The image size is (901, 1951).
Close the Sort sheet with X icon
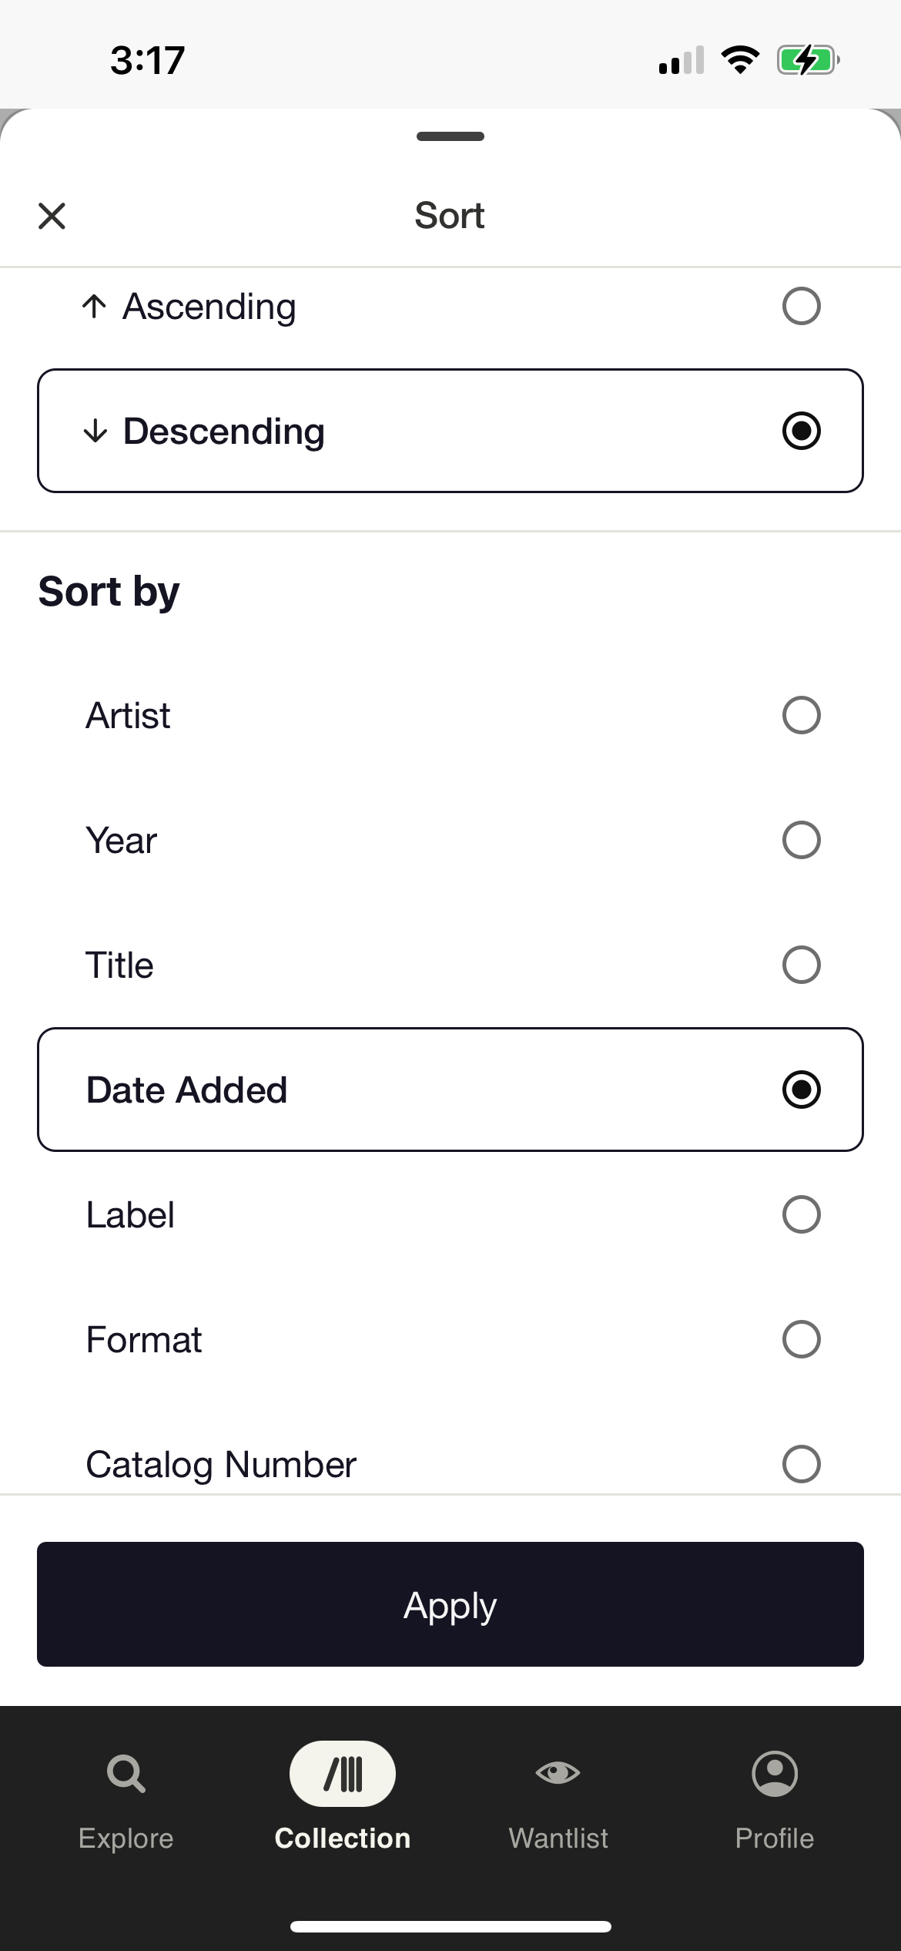[52, 216]
